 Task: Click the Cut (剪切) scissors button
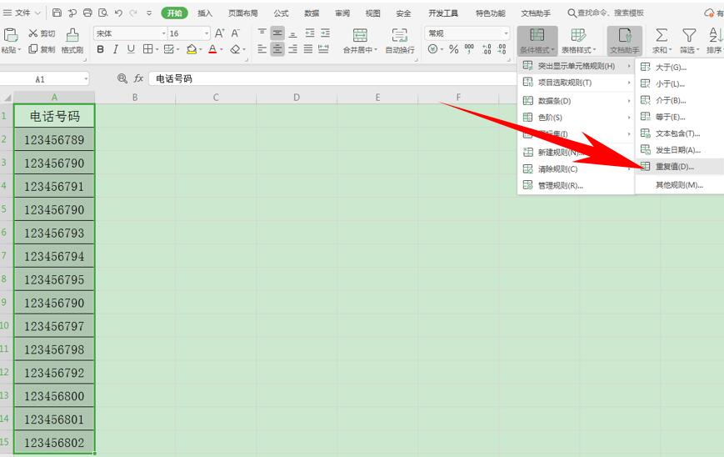point(42,33)
